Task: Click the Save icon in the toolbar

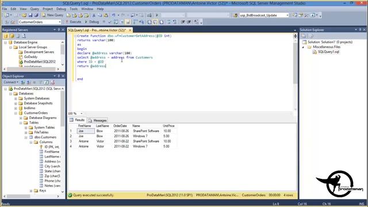Action: [x=30, y=16]
